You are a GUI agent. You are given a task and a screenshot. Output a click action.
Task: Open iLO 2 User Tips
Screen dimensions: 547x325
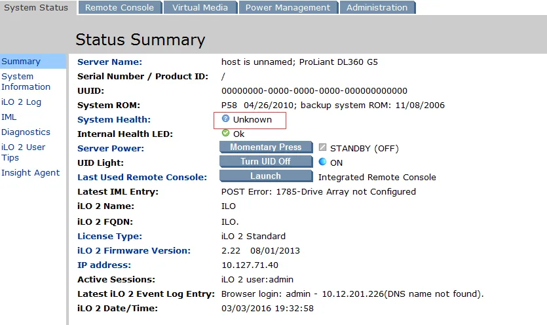pos(23,153)
